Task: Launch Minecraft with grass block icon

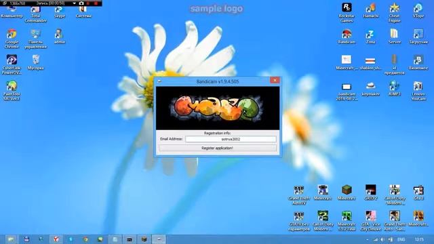Action: click(347, 192)
